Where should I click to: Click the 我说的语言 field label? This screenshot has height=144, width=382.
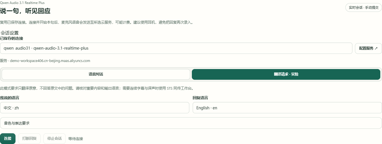pyautogui.click(x=10, y=98)
